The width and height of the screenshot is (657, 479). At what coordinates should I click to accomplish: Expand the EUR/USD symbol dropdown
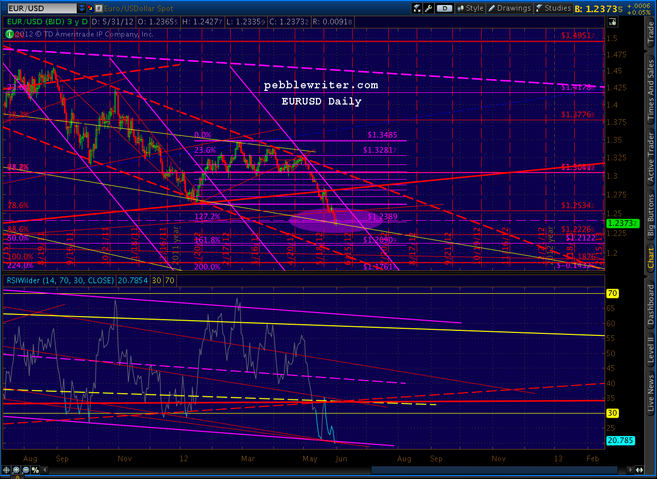(82, 8)
